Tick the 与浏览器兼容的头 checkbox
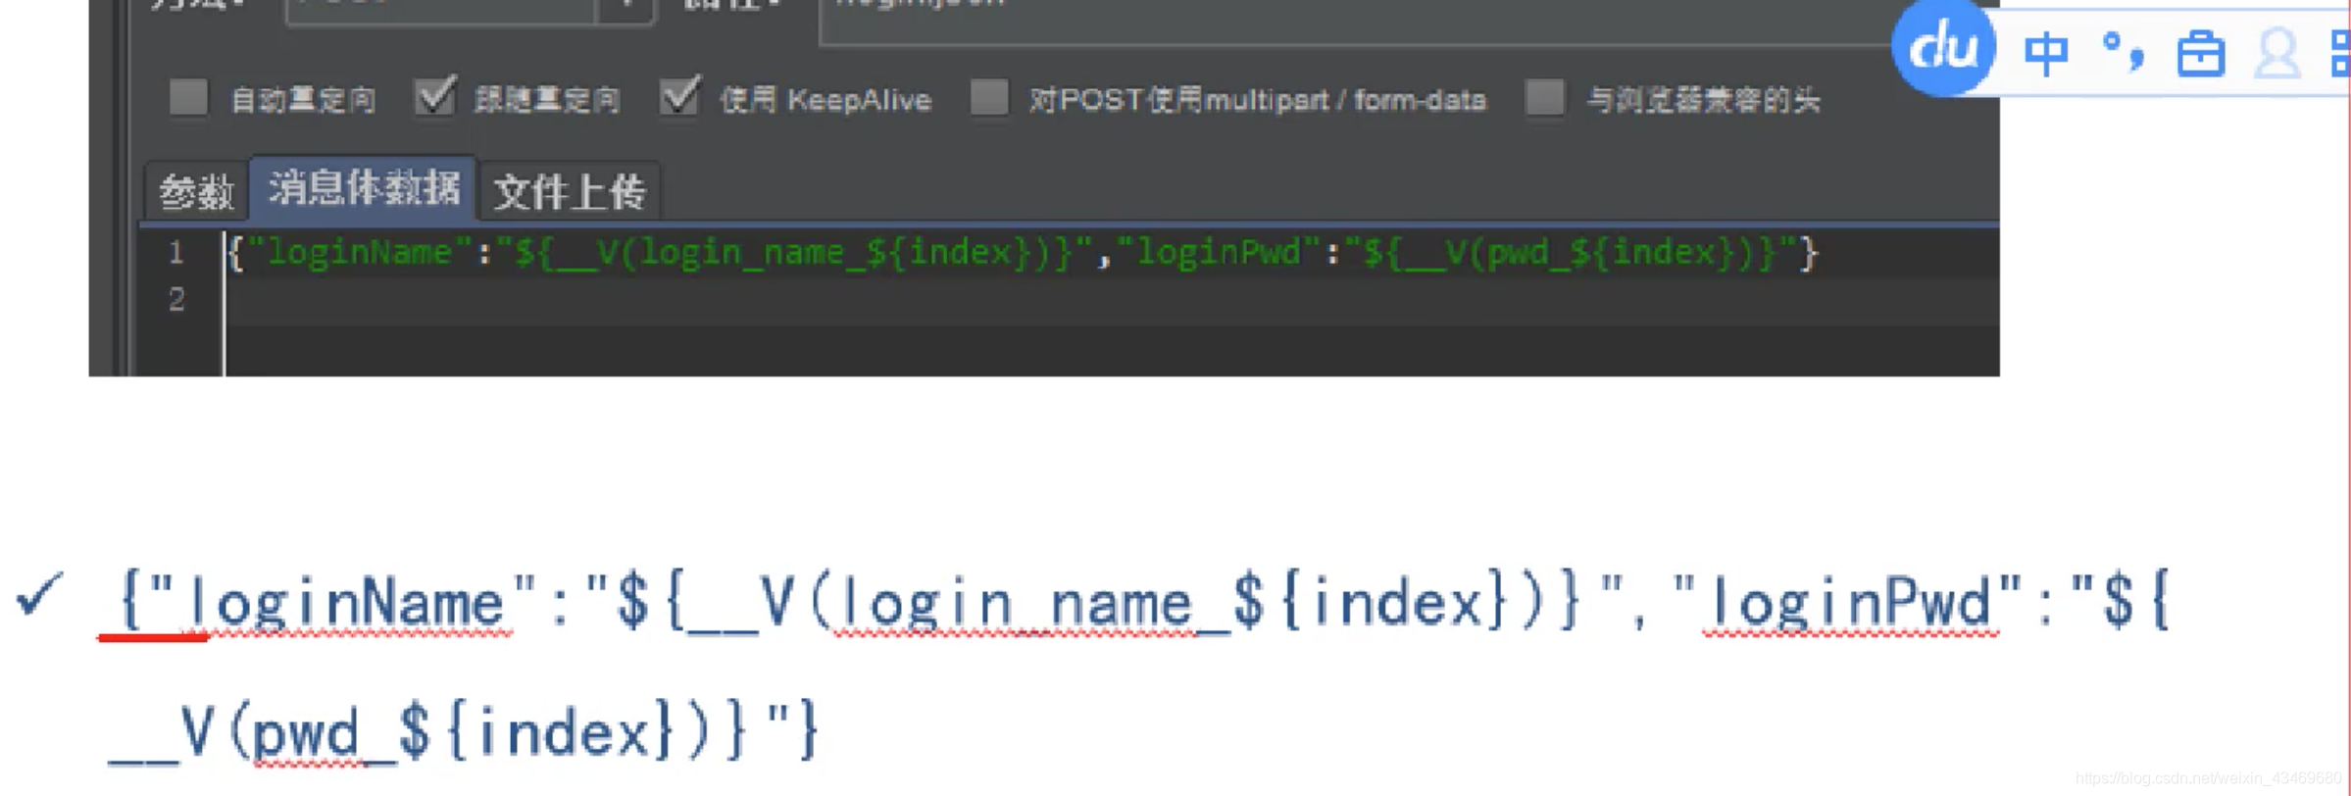 [1545, 98]
